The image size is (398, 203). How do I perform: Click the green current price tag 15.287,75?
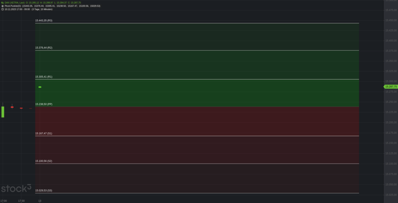[390, 87]
